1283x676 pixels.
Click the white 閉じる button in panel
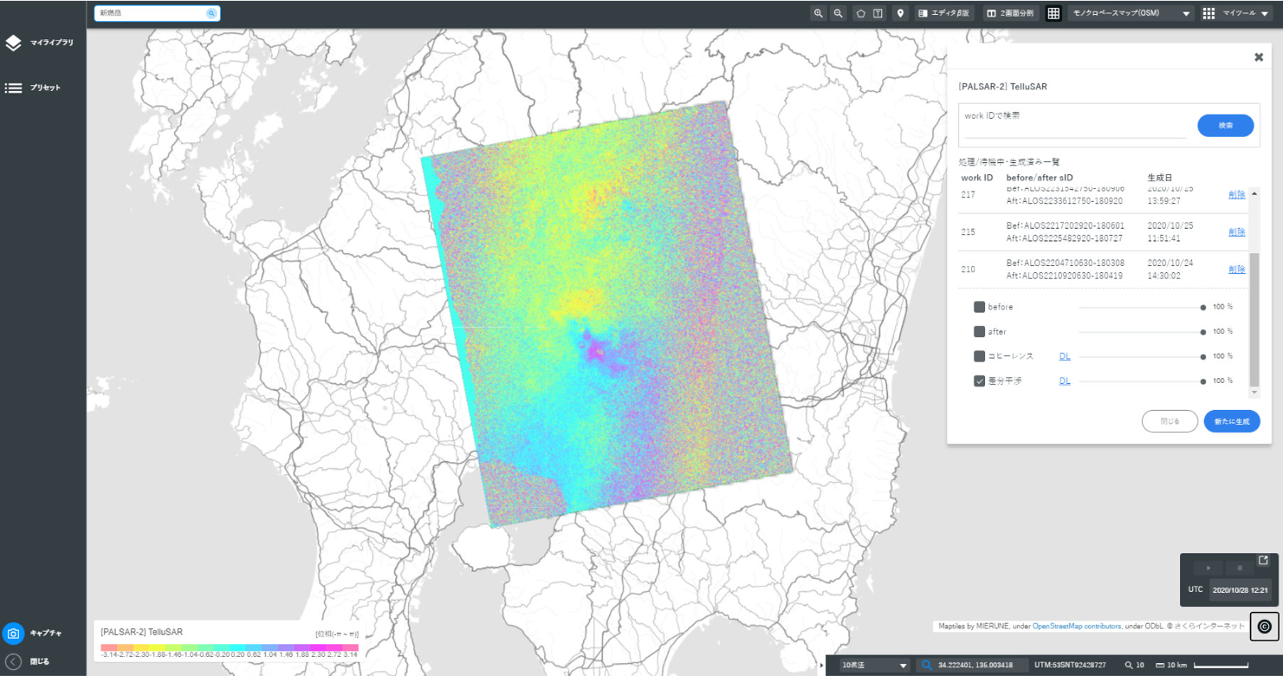point(1169,422)
